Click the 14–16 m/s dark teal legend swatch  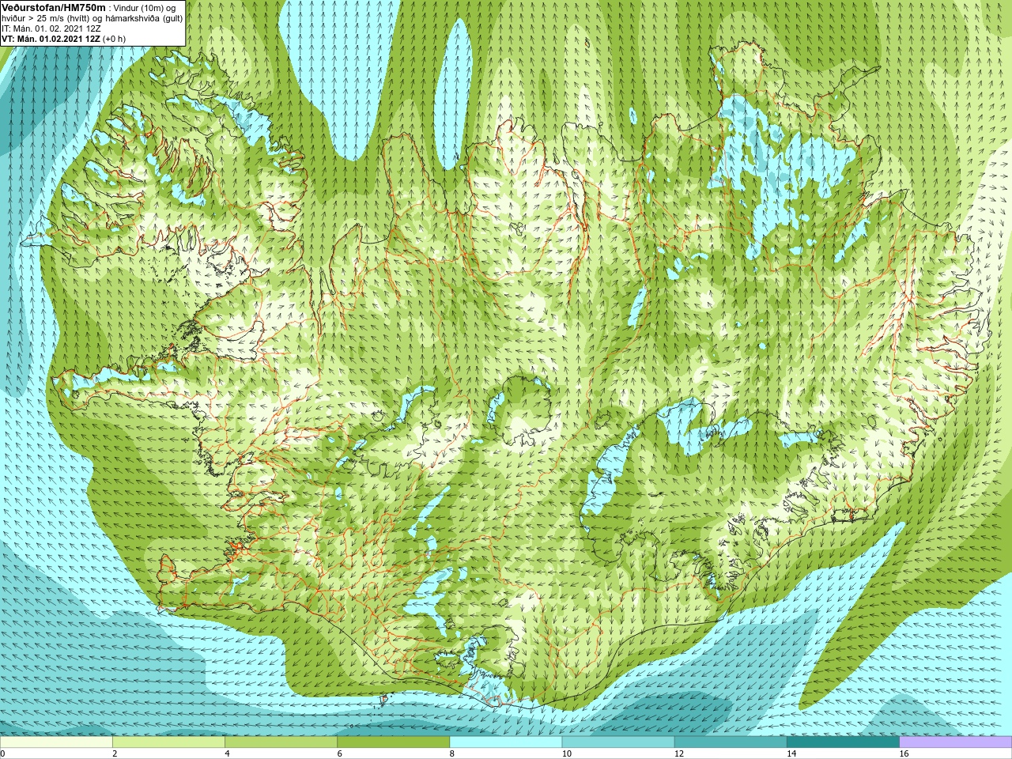pyautogui.click(x=843, y=742)
